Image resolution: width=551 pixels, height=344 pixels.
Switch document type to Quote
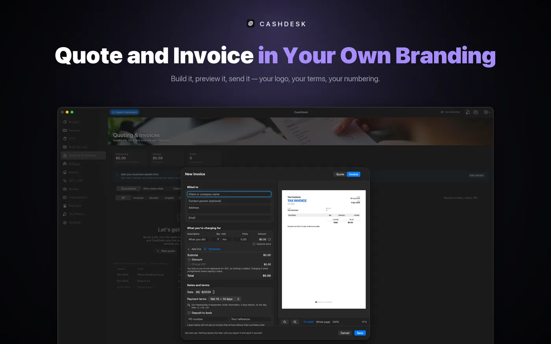pyautogui.click(x=340, y=174)
